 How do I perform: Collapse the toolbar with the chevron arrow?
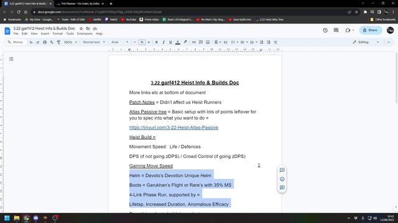tap(388, 42)
